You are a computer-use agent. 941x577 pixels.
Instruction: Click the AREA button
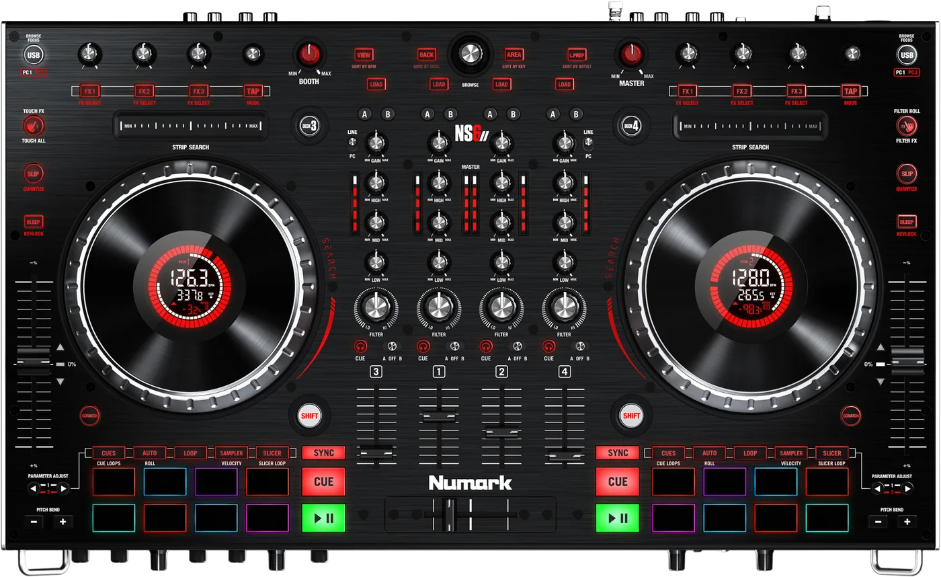(x=514, y=55)
